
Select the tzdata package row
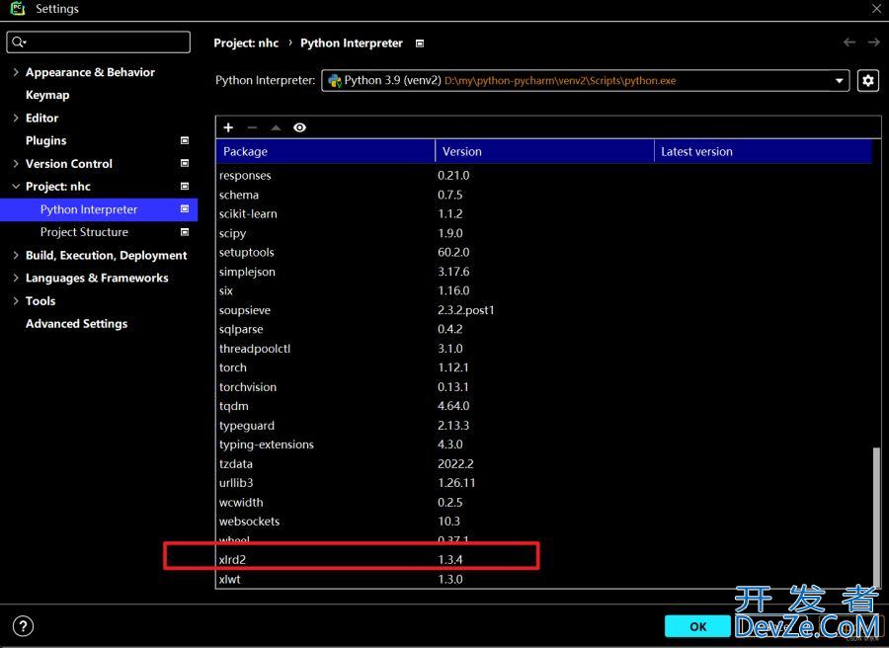point(544,463)
